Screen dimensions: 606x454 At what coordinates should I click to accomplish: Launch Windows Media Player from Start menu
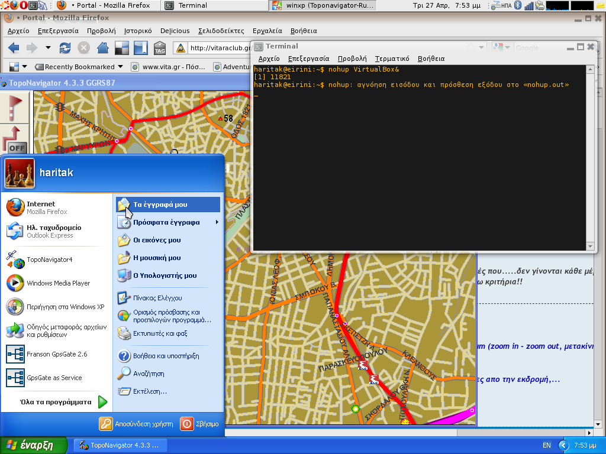pyautogui.click(x=59, y=283)
